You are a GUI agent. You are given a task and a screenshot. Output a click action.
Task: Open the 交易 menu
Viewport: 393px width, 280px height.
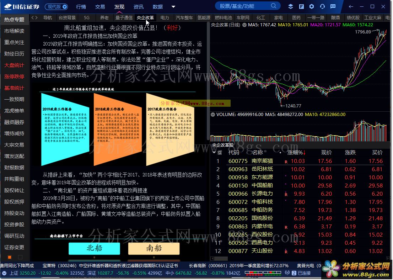tap(100, 7)
